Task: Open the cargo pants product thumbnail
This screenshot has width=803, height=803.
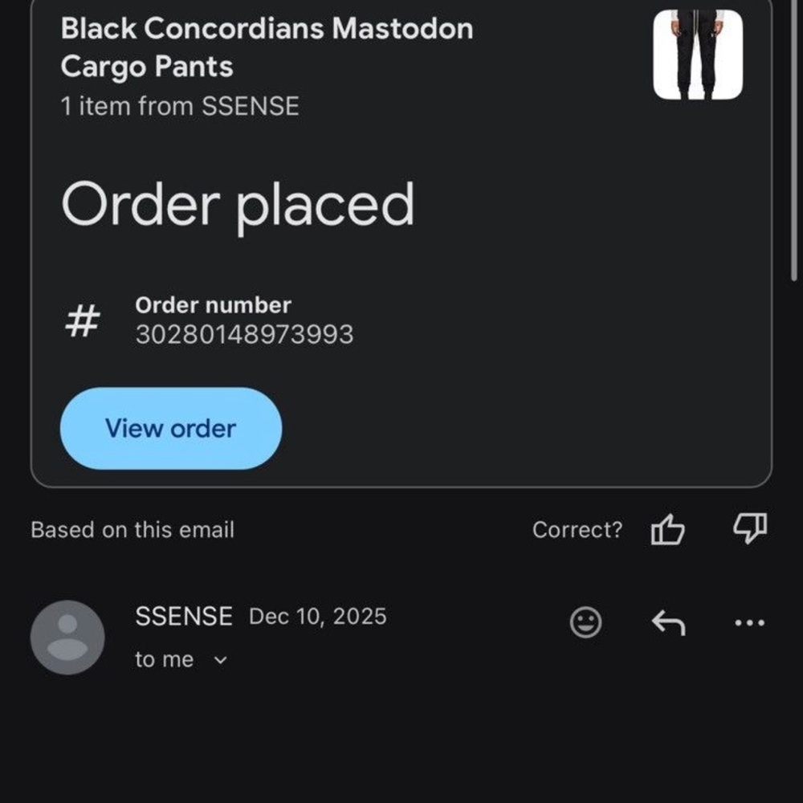Action: point(698,53)
